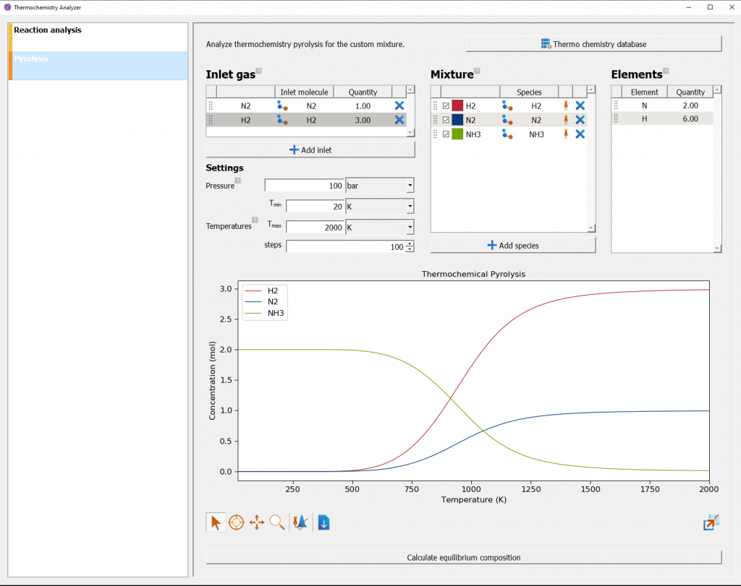Decrease steps with the spinner down arrow

point(410,249)
